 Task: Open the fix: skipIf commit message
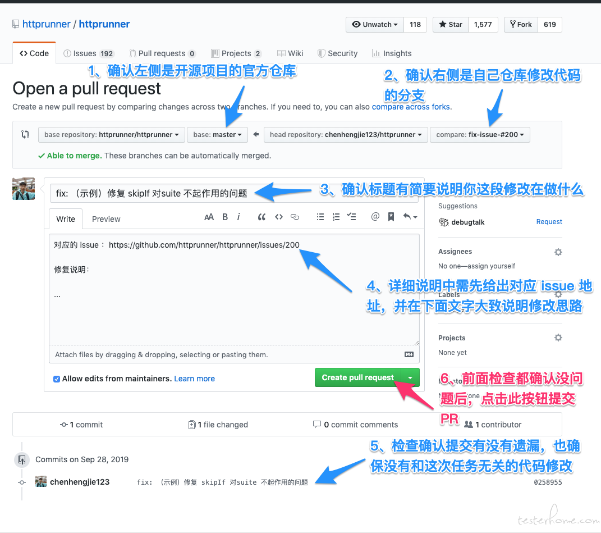[222, 482]
